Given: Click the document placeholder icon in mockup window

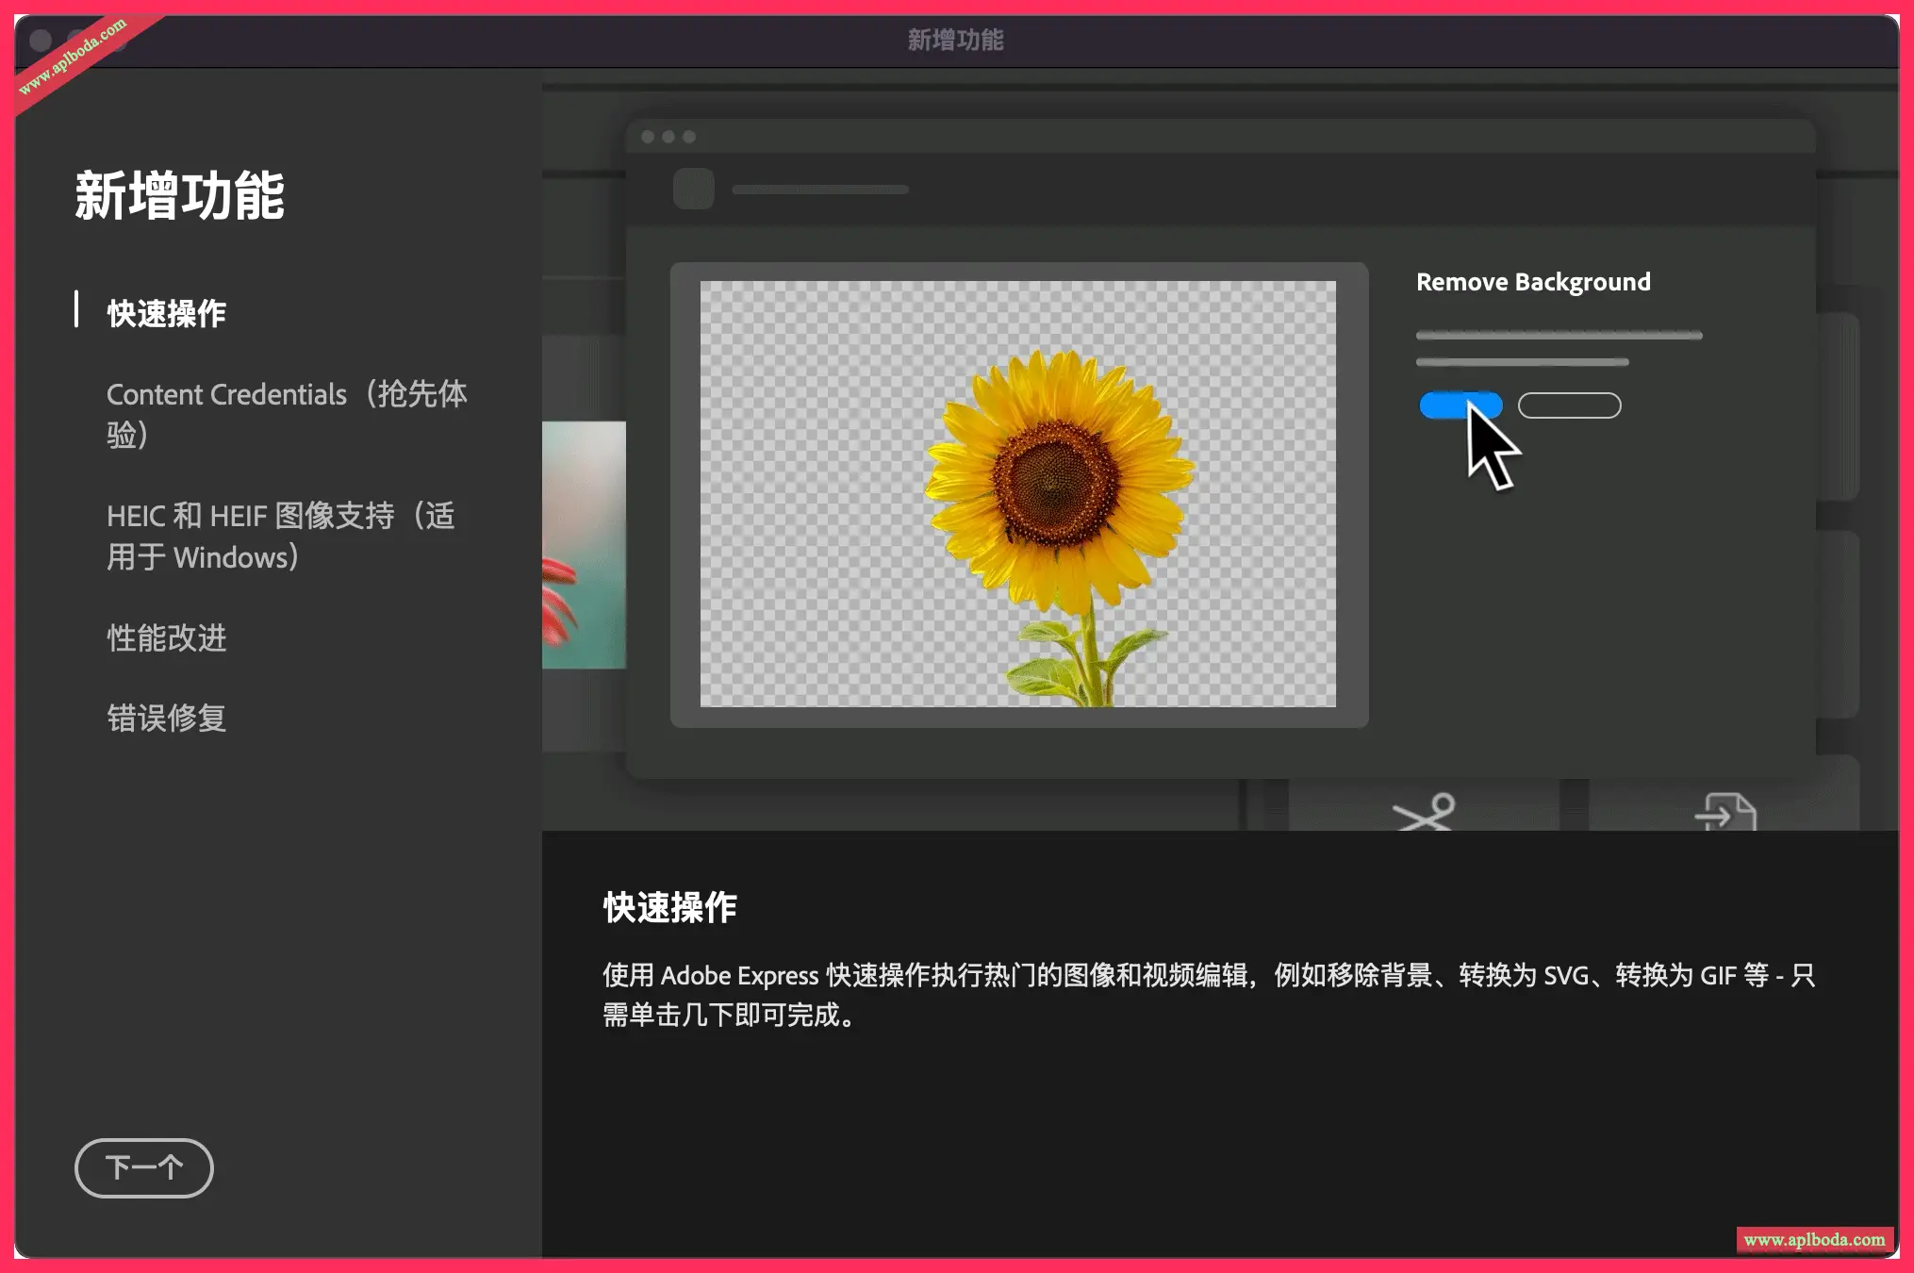Looking at the screenshot, I should (693, 189).
